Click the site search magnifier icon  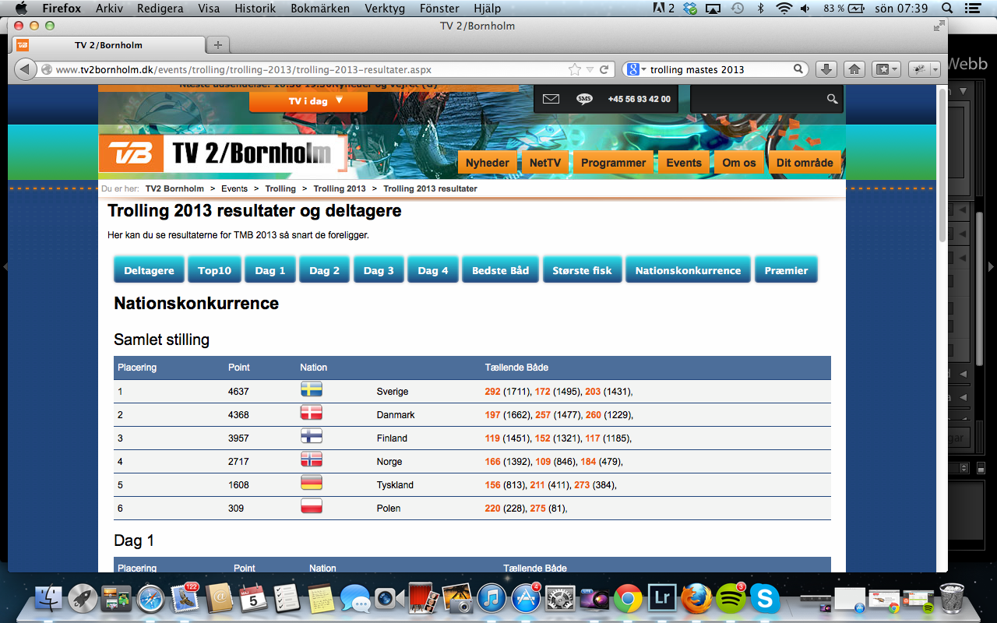point(833,99)
